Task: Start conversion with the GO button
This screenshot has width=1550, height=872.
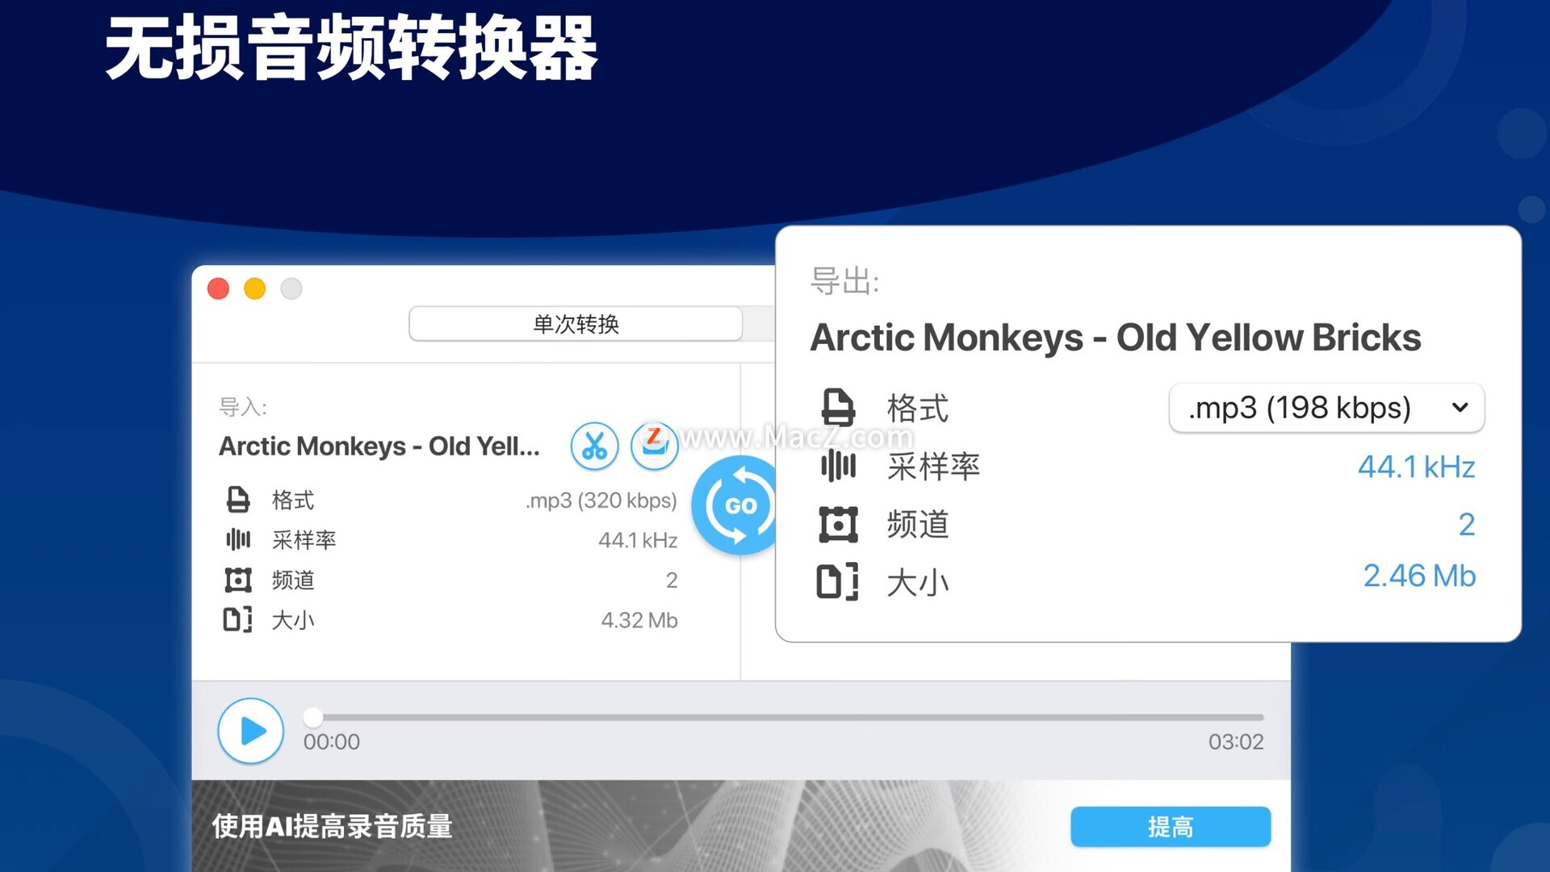Action: click(735, 505)
